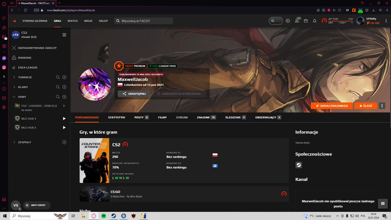The image size is (391, 220).
Task: Switch to the ZNAJOMI tab
Action: point(206,117)
